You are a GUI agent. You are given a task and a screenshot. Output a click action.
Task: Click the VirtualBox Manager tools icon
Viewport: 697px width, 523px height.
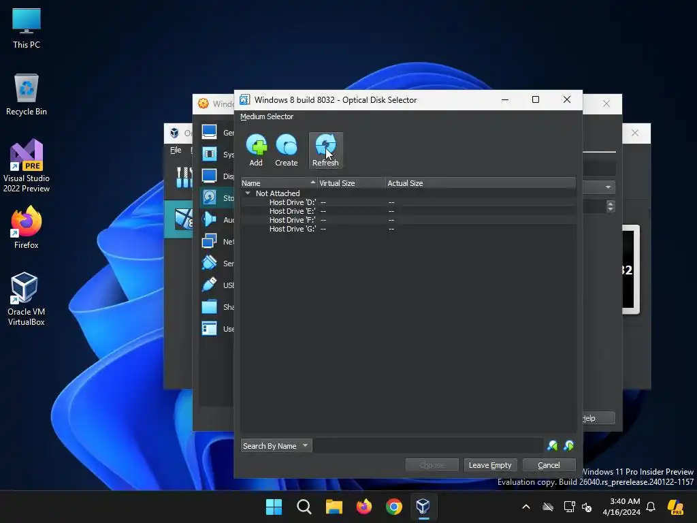[x=183, y=177]
